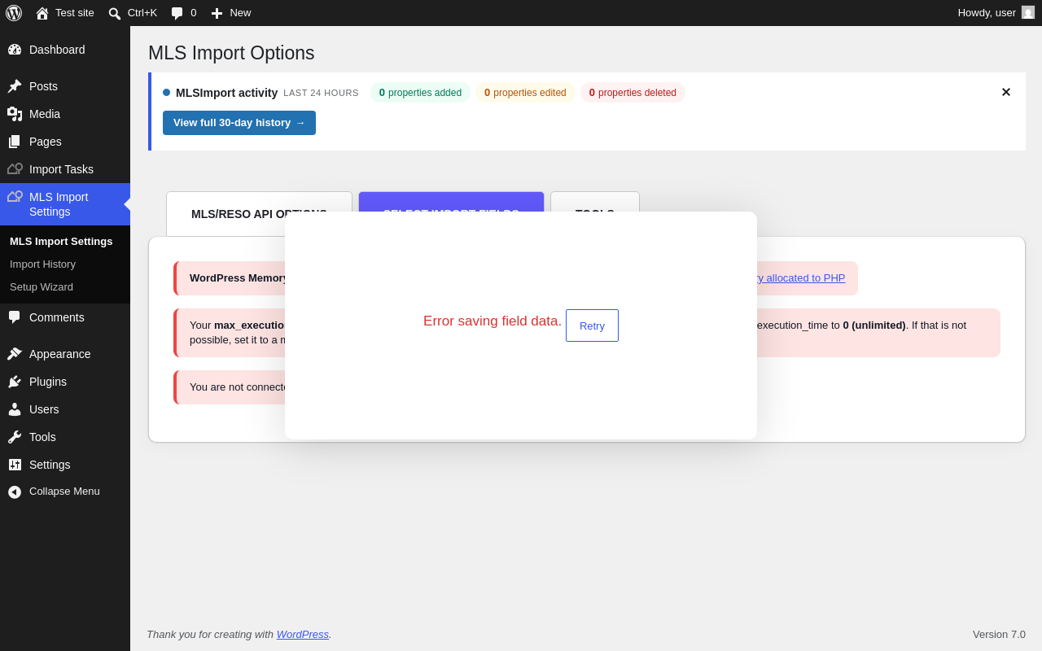Click the Users person icon
The width and height of the screenshot is (1042, 651).
click(15, 409)
